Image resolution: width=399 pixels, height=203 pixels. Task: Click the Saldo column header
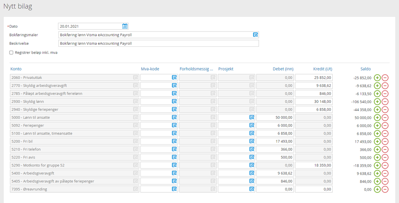click(365, 69)
